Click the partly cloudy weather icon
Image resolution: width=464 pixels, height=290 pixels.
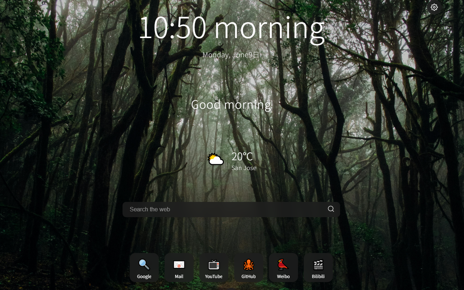click(x=216, y=159)
